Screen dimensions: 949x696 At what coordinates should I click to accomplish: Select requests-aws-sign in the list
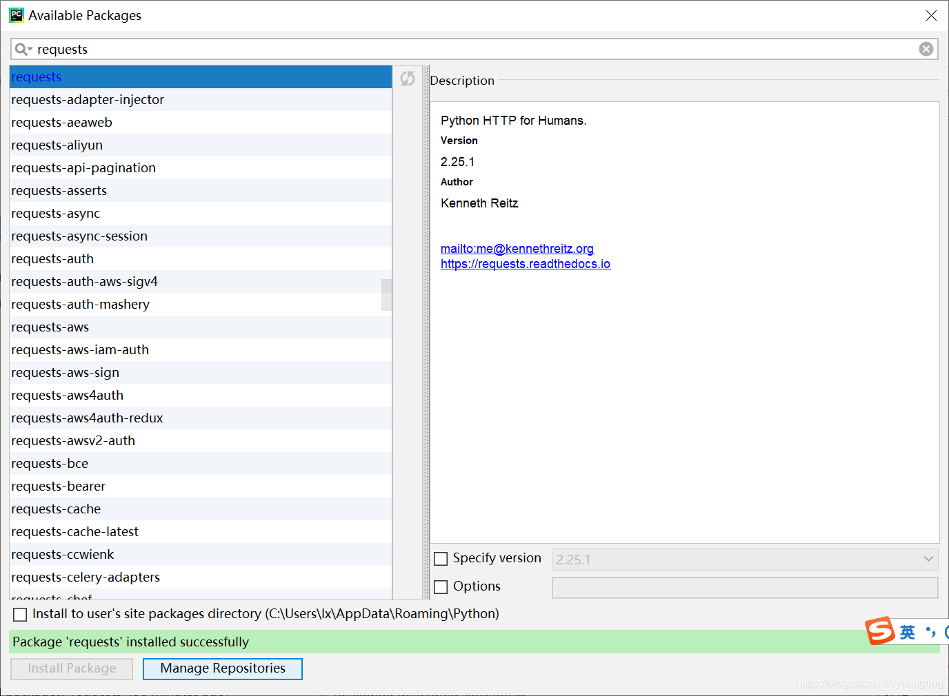201,372
